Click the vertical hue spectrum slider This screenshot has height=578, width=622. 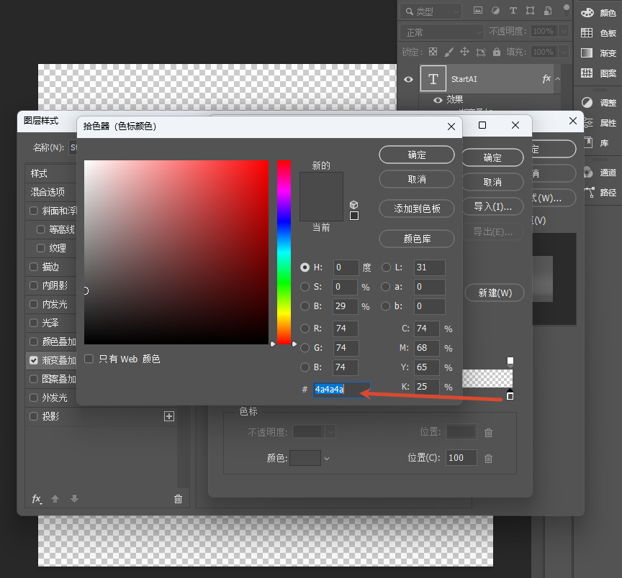284,252
